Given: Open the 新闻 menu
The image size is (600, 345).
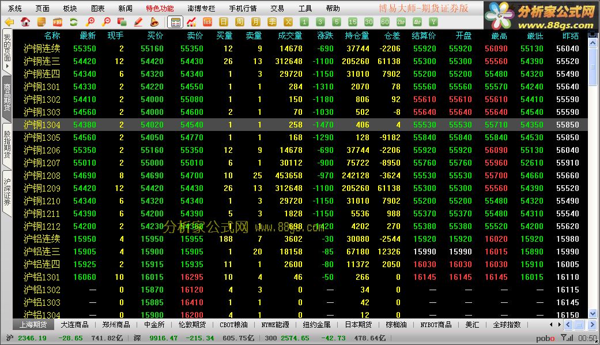Looking at the screenshot, I should [125, 8].
